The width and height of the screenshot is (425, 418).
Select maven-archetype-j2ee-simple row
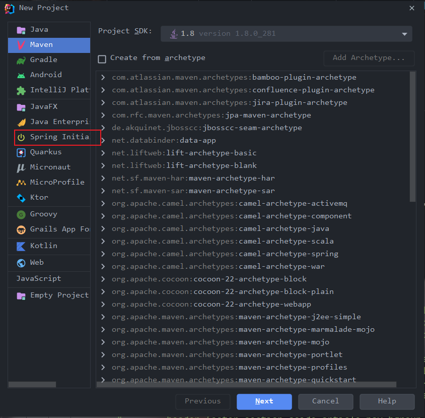[x=253, y=317]
